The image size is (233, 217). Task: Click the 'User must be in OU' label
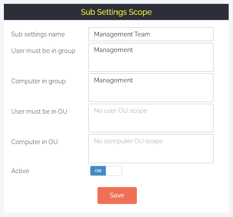click(39, 112)
